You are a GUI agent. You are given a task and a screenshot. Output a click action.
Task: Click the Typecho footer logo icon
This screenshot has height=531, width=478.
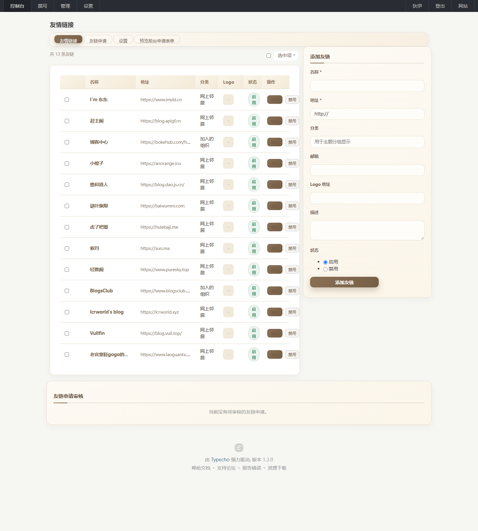point(239,448)
